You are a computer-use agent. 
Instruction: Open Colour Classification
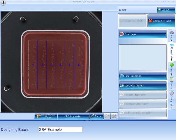(143, 86)
